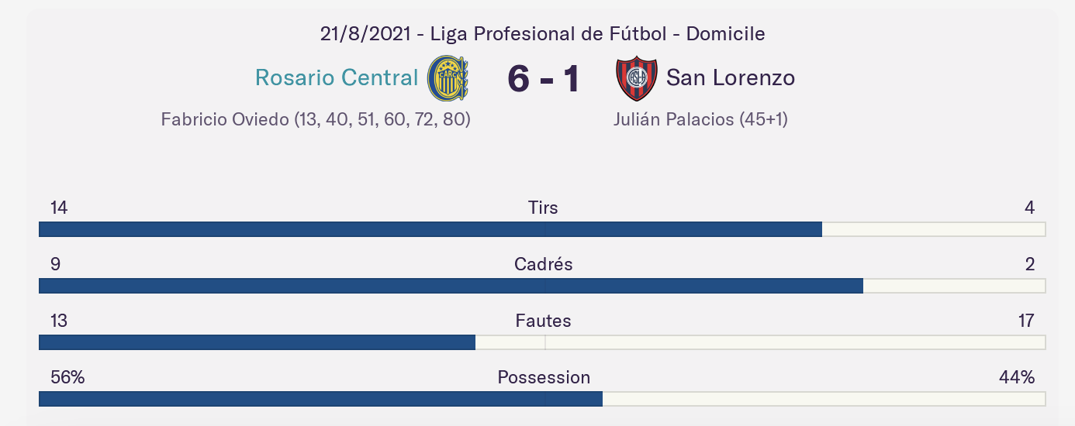Viewport: 1075px width, 426px height.
Task: Select the Fautes label
Action: tap(543, 321)
